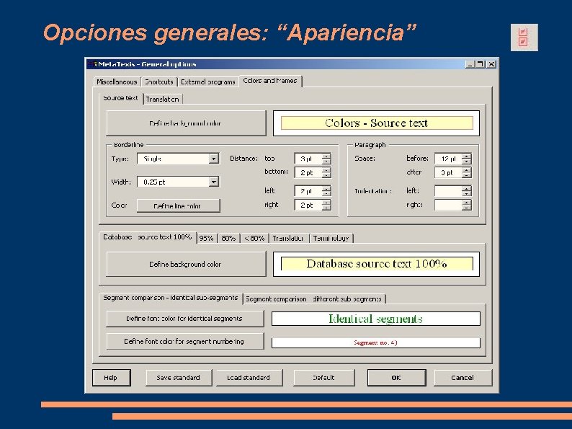Click the Distance bottom value field
572x429 pixels.
pyautogui.click(x=308, y=172)
